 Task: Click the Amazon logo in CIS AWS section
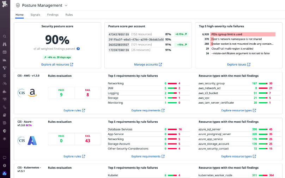coord(32,93)
